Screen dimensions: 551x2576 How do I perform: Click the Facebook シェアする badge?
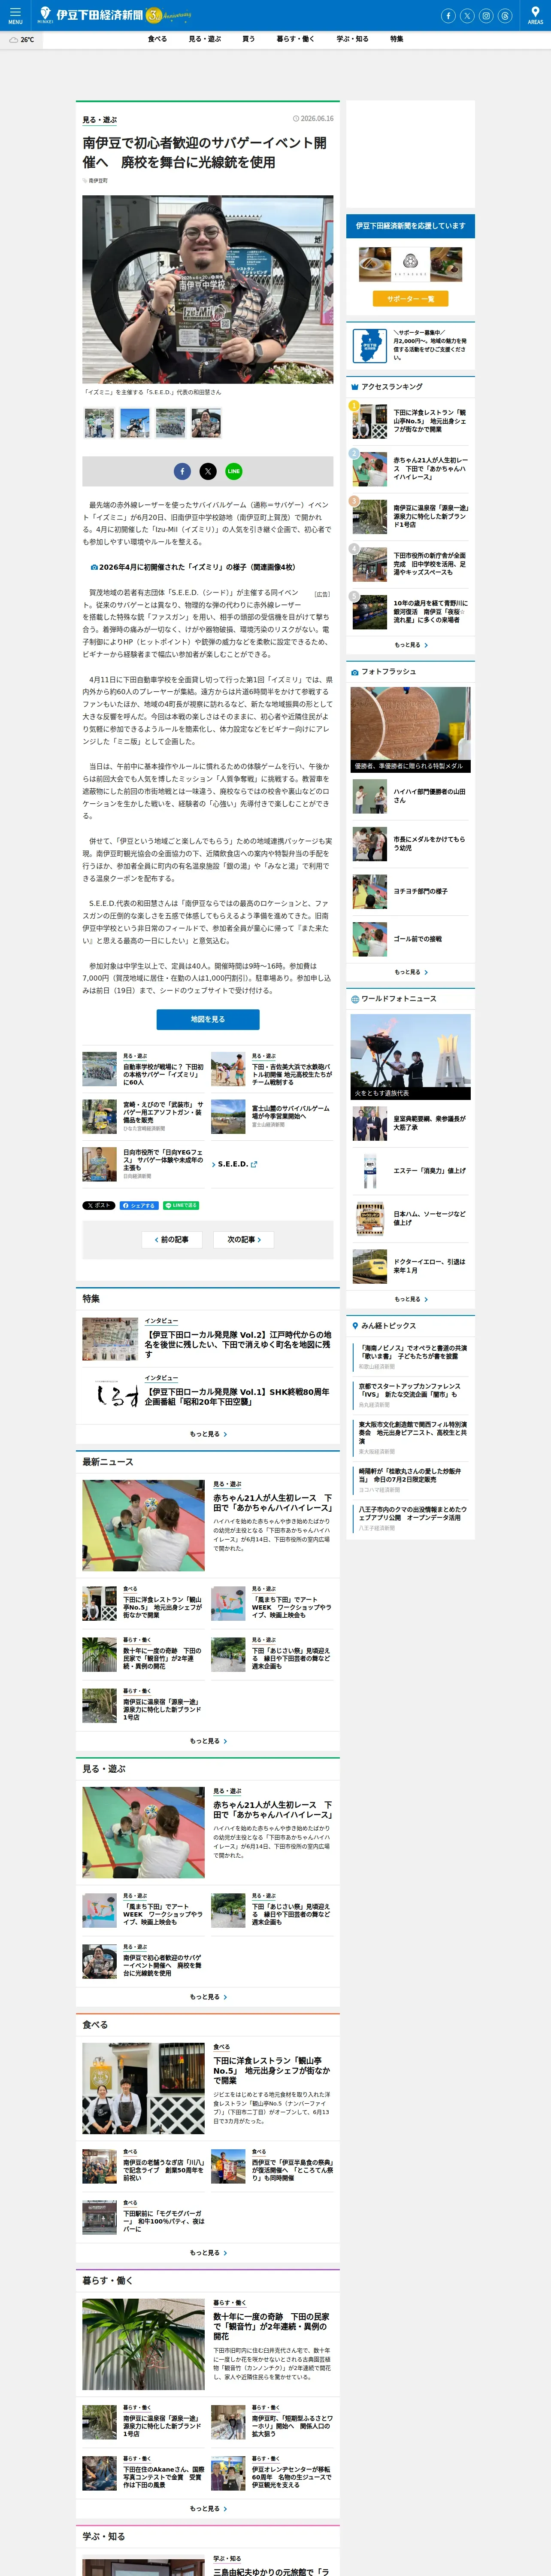coord(139,1205)
